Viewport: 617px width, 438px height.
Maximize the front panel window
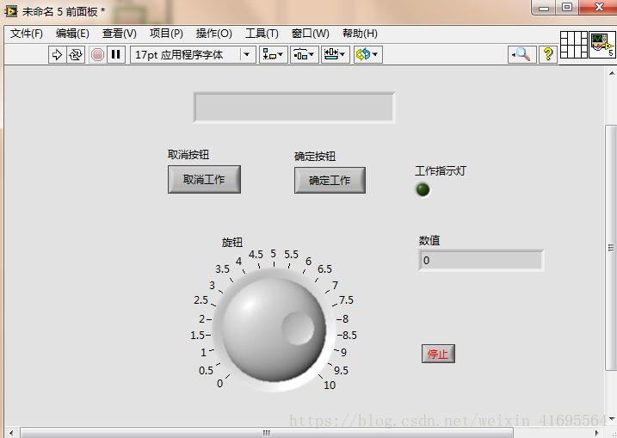click(567, 7)
